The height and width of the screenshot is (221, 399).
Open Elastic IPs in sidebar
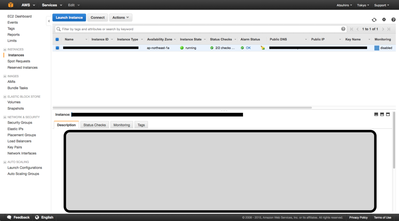tap(15, 129)
